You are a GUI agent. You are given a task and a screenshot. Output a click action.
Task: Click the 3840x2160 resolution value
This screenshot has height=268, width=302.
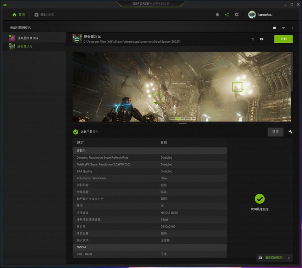pyautogui.click(x=168, y=227)
